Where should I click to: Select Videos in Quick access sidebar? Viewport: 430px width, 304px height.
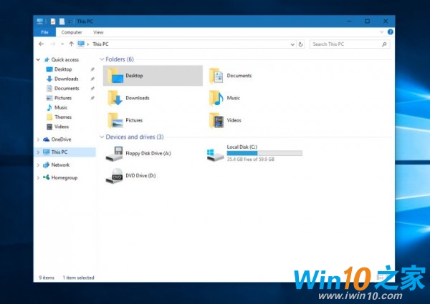pyautogui.click(x=62, y=127)
